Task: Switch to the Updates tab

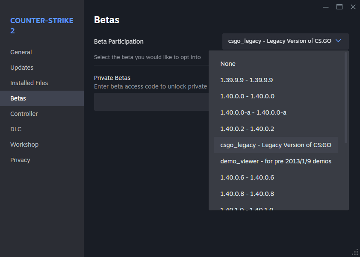Action: coord(42,68)
